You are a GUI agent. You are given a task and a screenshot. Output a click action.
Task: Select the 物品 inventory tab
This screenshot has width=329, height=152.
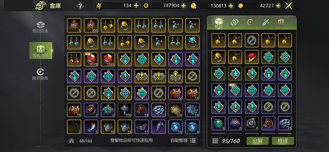(219, 23)
